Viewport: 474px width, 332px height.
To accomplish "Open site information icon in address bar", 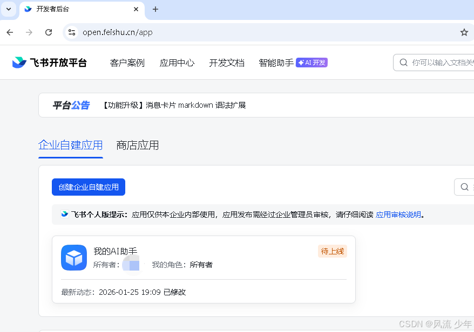I will point(72,32).
